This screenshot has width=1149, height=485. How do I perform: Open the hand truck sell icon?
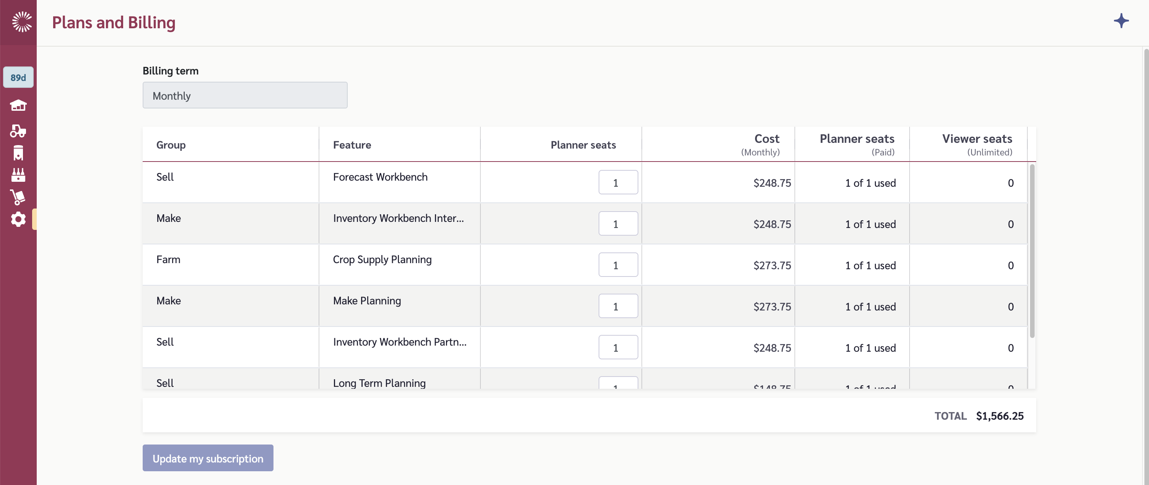click(18, 197)
